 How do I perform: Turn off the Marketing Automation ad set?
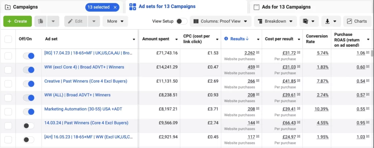point(28,112)
